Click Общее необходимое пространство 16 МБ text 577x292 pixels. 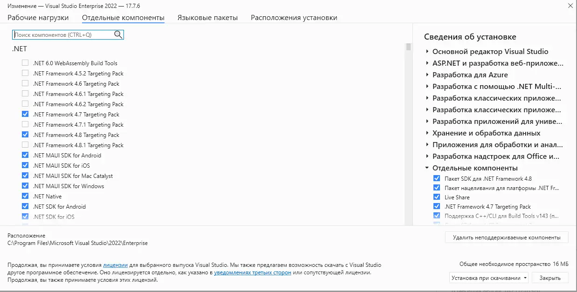514,264
